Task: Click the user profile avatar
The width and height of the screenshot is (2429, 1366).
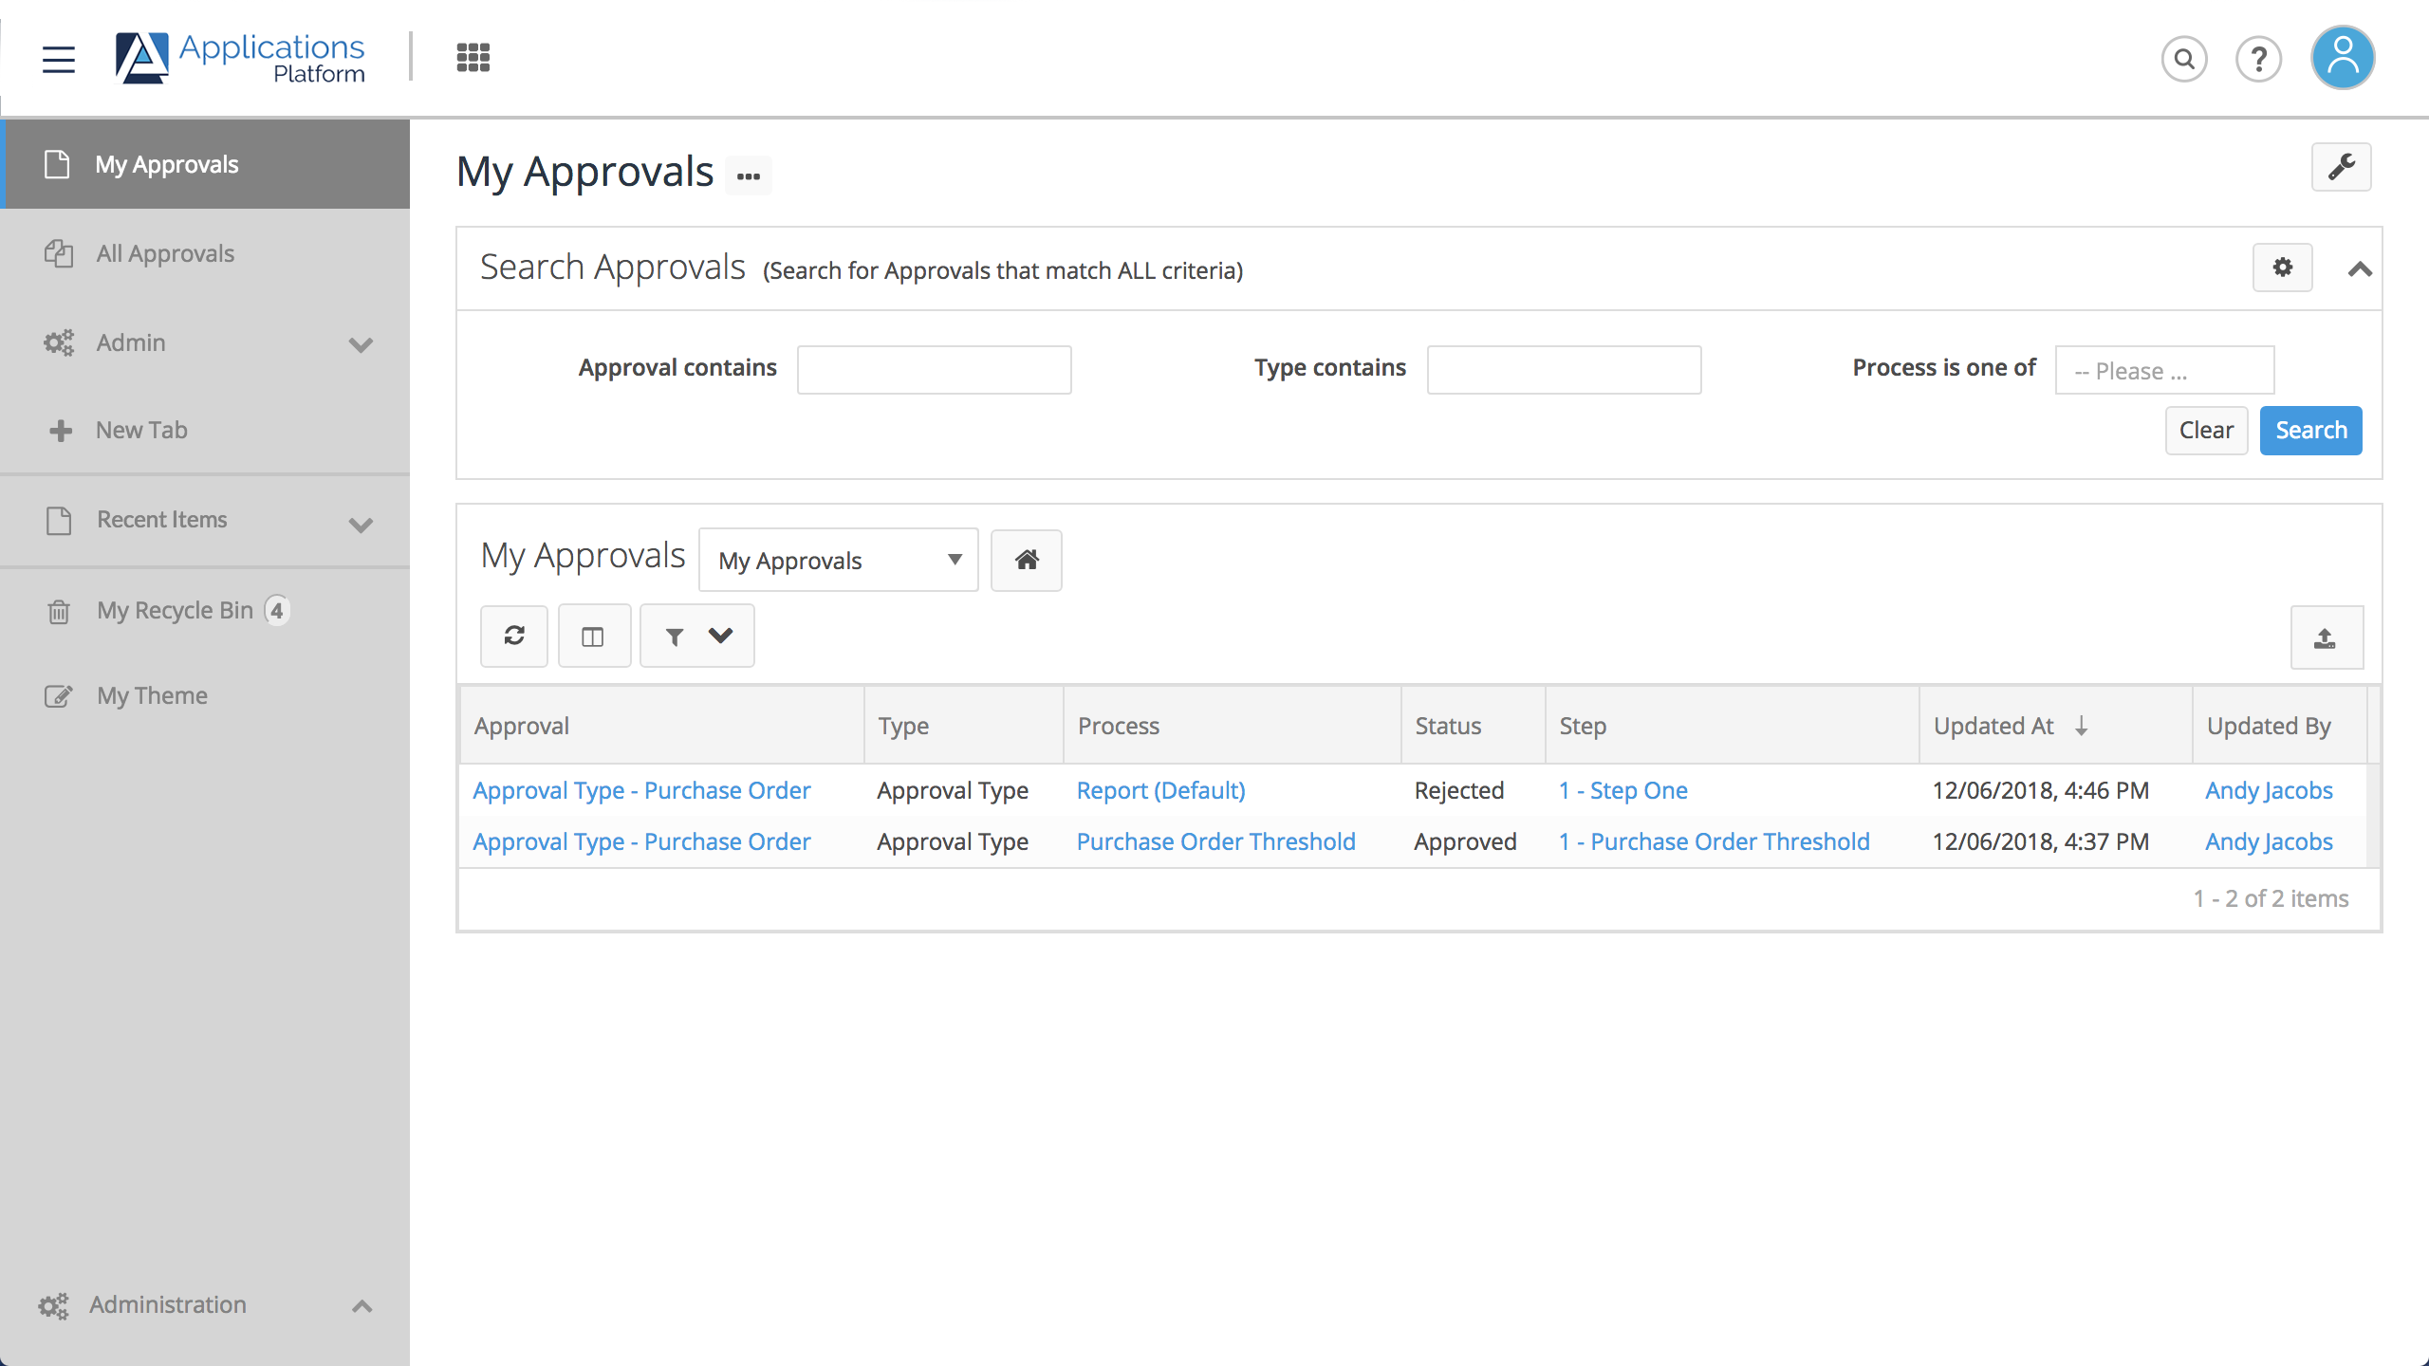Action: [x=2342, y=57]
